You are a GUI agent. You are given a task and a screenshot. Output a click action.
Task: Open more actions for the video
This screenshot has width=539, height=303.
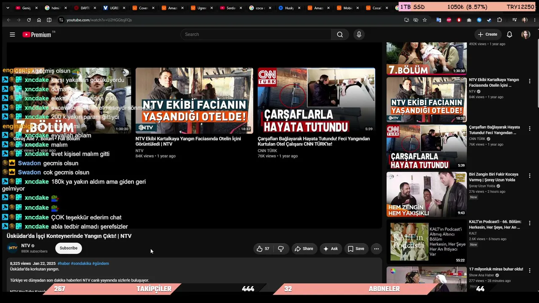(376, 249)
